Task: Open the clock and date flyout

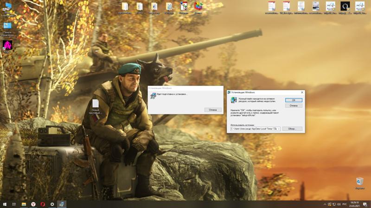Action: (354, 204)
